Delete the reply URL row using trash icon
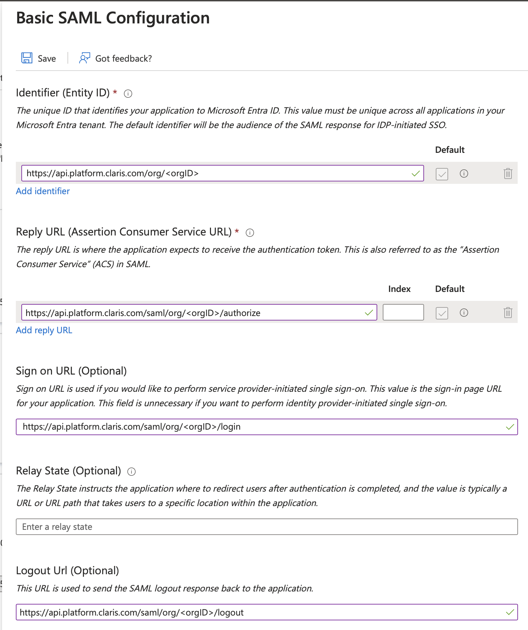This screenshot has height=630, width=528. coord(508,313)
